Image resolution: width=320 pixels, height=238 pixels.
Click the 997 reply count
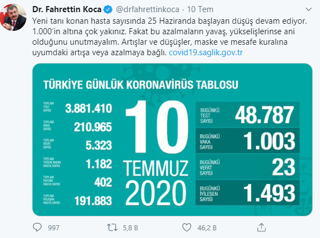54,228
